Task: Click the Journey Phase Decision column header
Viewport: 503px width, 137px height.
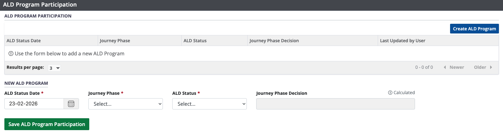Action: point(274,41)
